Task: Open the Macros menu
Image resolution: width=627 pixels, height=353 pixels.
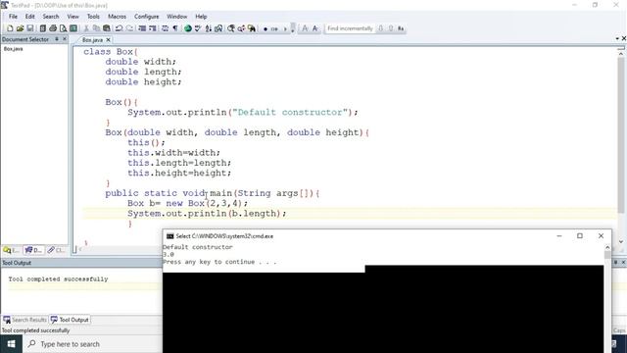Action: (x=118, y=17)
